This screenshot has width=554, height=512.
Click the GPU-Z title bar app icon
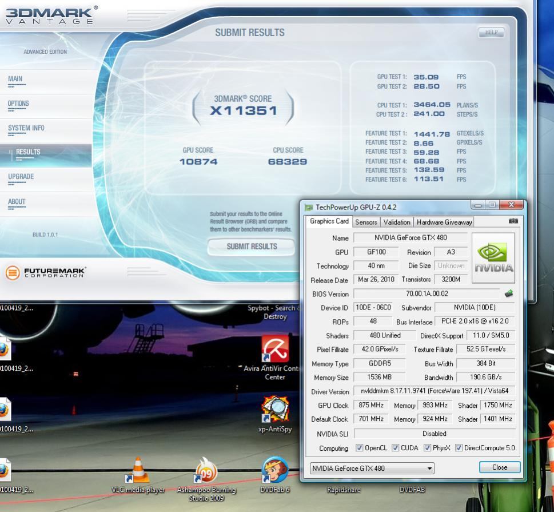[309, 207]
